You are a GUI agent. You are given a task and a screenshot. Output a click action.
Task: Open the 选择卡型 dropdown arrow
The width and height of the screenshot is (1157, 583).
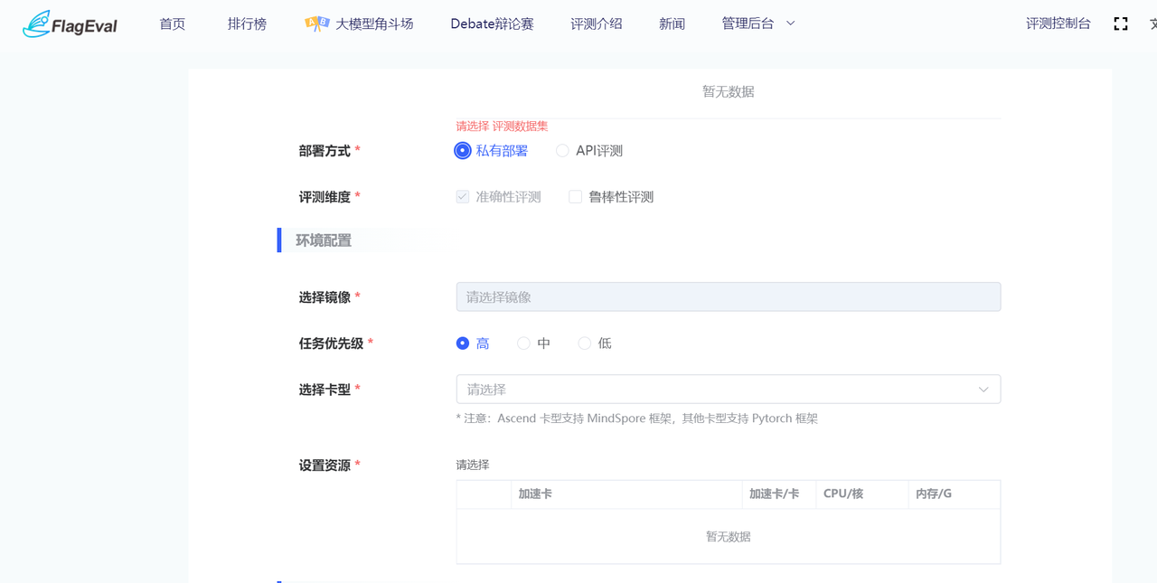983,390
